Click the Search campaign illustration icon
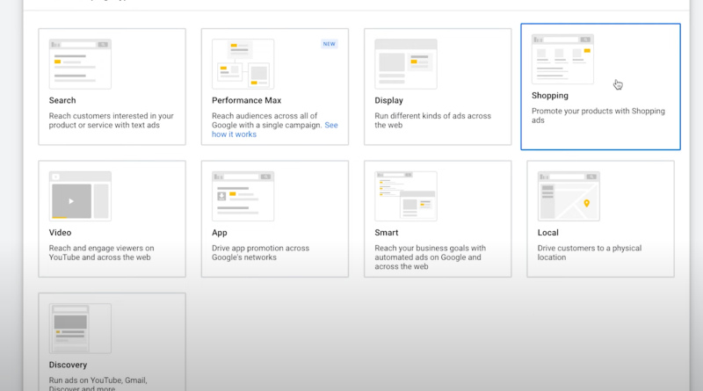 point(80,63)
